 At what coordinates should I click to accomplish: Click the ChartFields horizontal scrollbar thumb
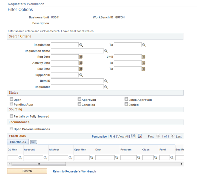[39, 164]
